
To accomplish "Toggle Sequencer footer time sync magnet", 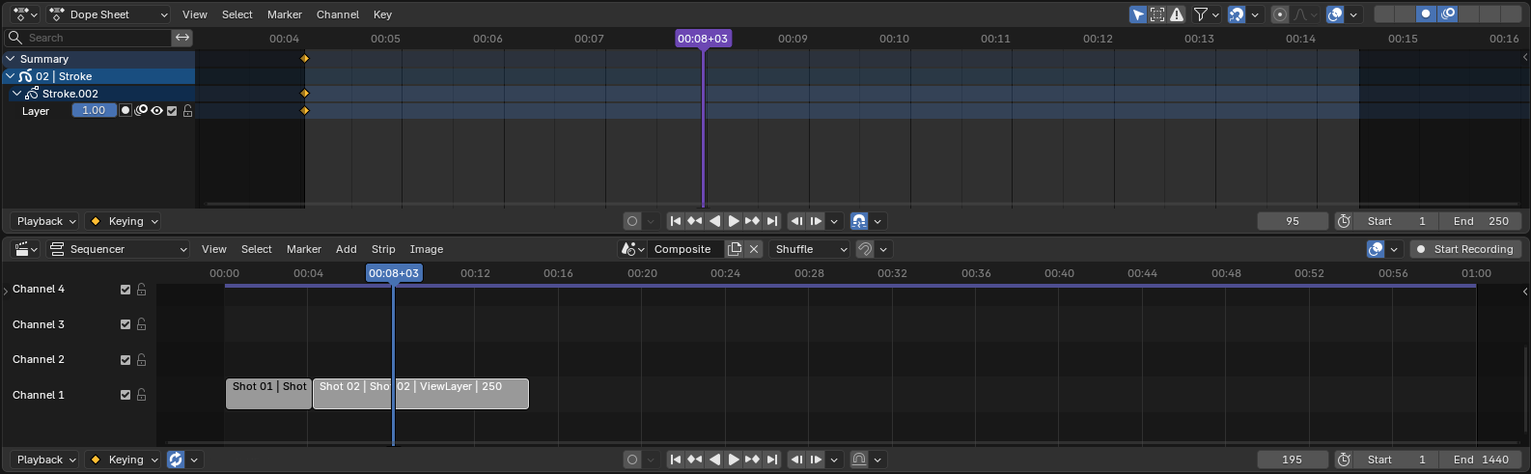I will pyautogui.click(x=859, y=460).
